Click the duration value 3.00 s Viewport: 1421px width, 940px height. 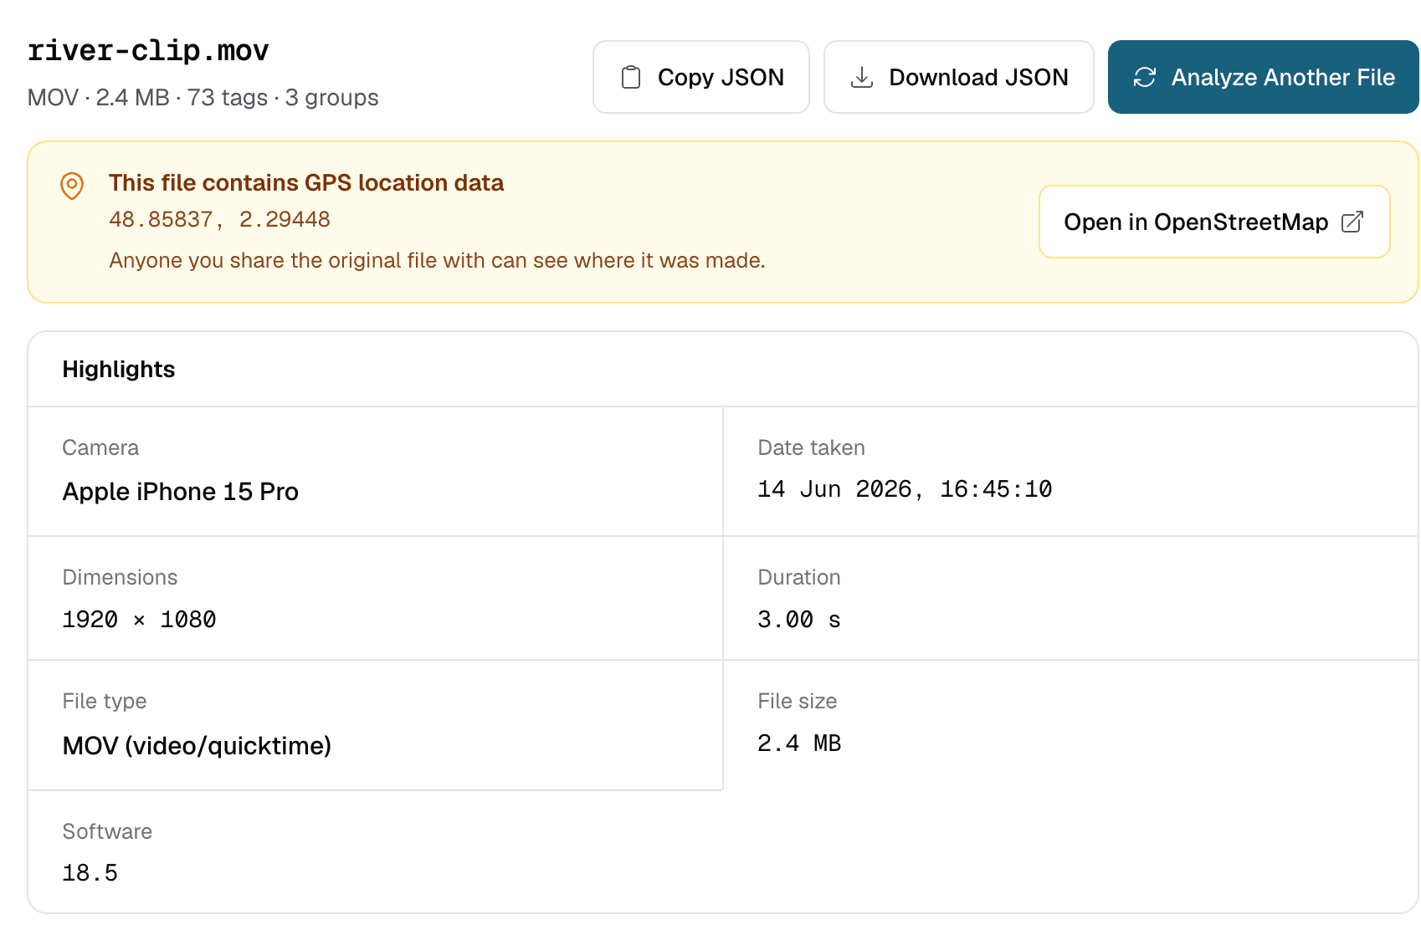click(x=799, y=620)
